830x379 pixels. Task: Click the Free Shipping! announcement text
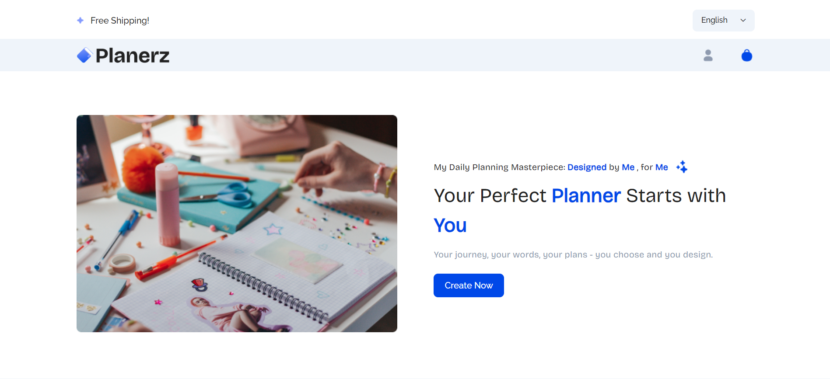coord(120,21)
